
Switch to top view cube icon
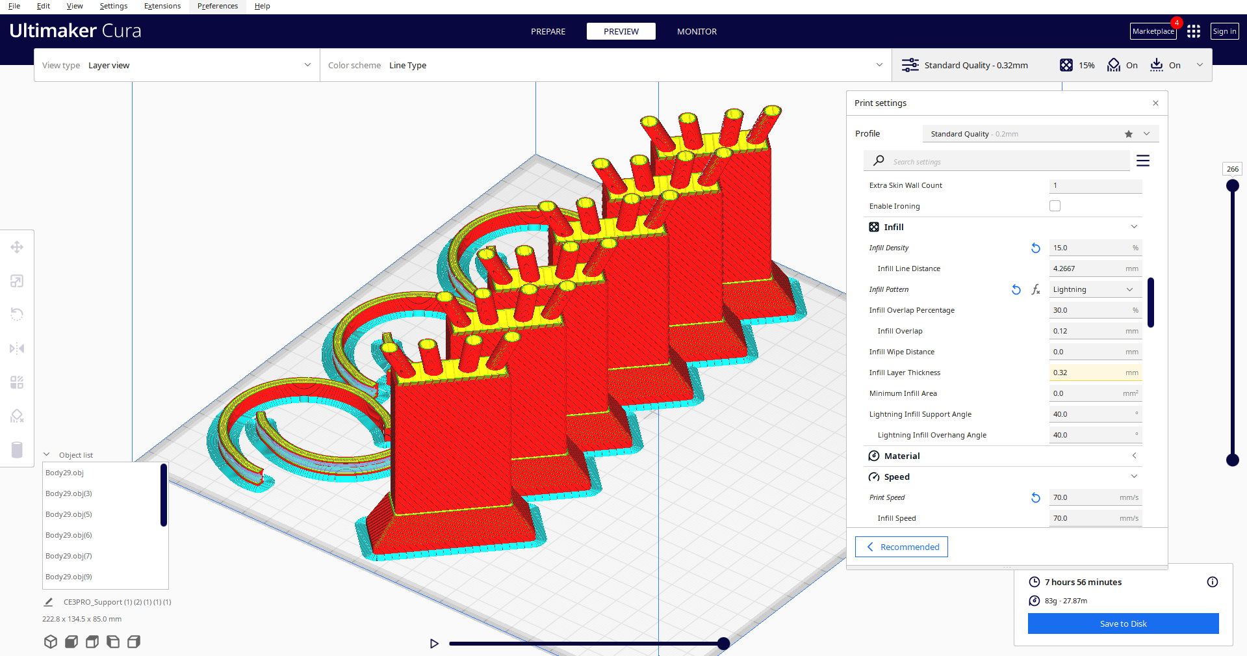[x=92, y=642]
